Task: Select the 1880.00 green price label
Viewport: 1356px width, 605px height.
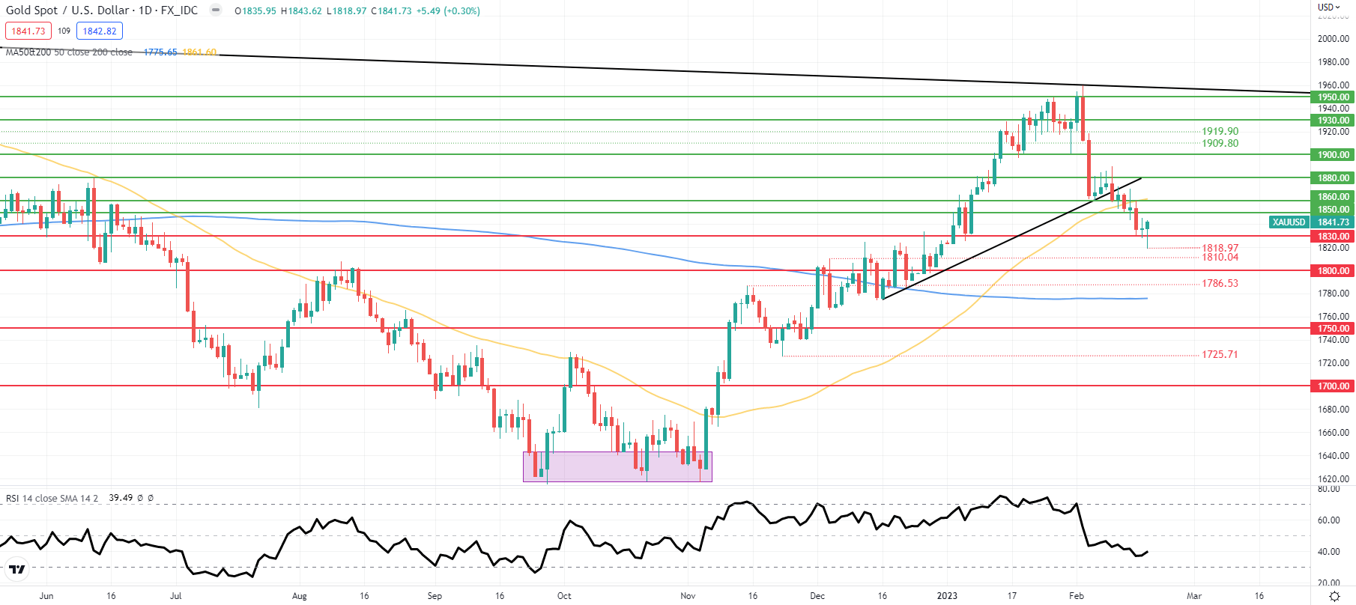Action: [1334, 177]
